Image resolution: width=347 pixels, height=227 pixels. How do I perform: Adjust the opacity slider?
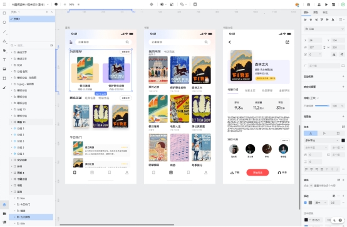(322, 106)
